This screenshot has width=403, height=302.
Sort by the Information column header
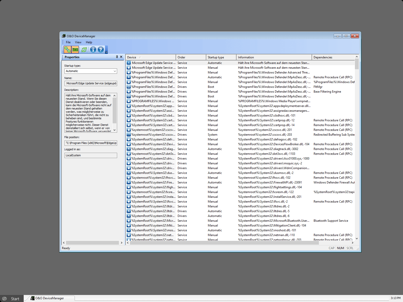click(x=274, y=57)
